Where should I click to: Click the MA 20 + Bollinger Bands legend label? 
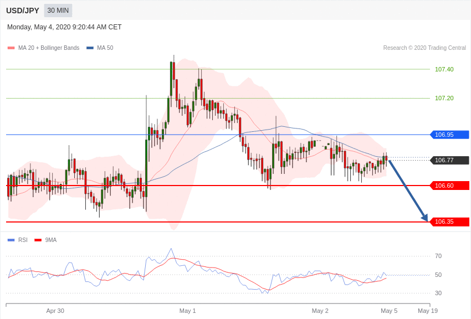[x=49, y=48]
